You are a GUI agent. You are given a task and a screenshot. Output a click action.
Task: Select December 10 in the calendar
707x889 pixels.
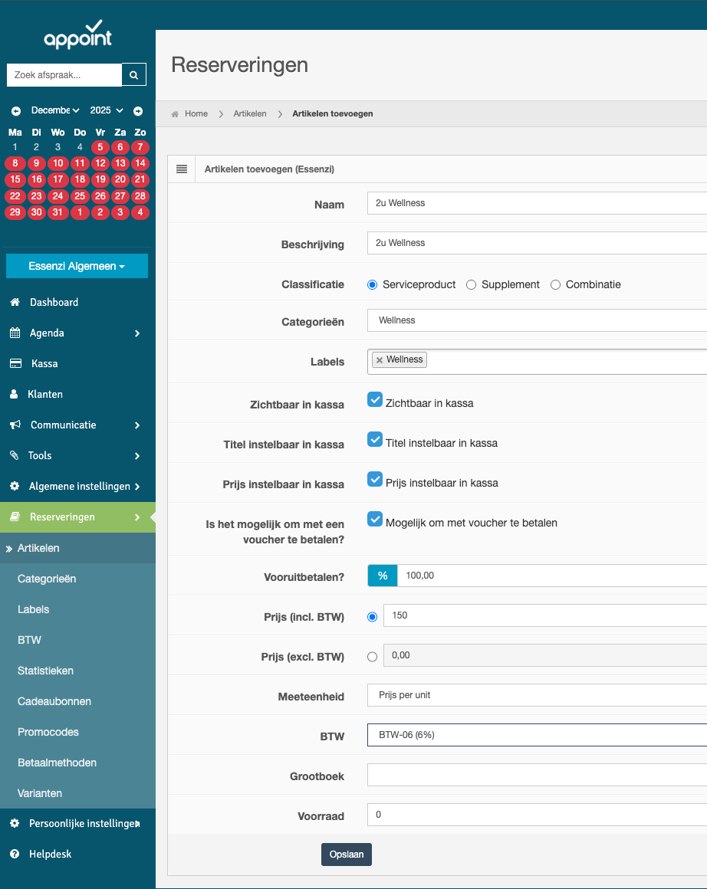[58, 163]
